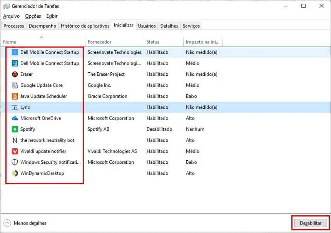Click the Screenovate Technologies supplier with Não medido

pos(115,52)
